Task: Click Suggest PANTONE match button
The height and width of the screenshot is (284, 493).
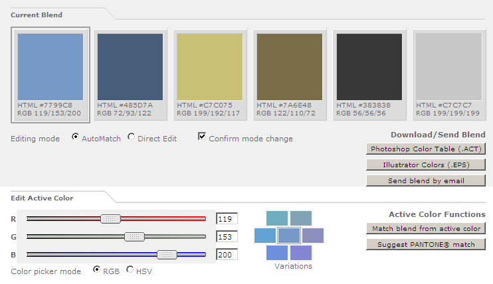Action: pyautogui.click(x=426, y=244)
